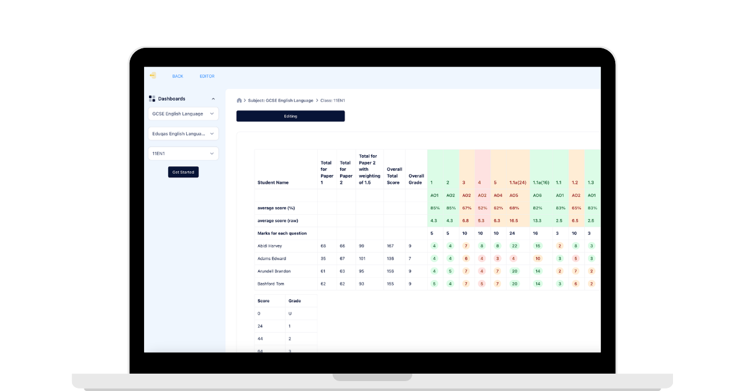Collapse the Dashboards section chevron
The width and height of the screenshot is (745, 391).
(x=213, y=99)
